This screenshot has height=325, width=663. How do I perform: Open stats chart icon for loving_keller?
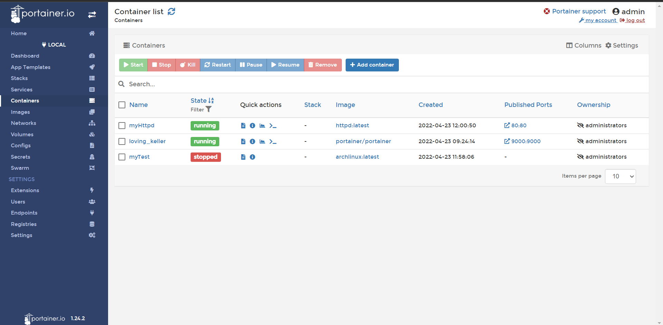[262, 141]
